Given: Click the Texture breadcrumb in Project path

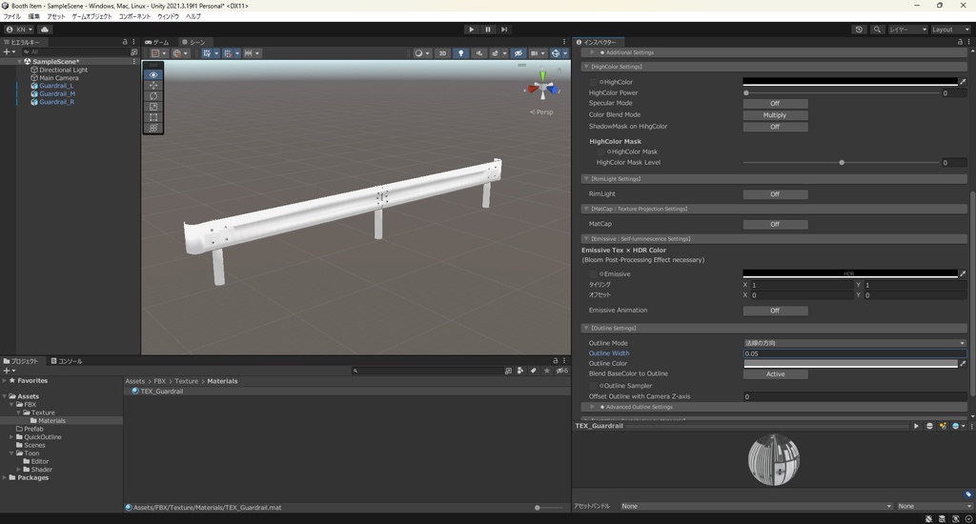Looking at the screenshot, I should pos(186,381).
